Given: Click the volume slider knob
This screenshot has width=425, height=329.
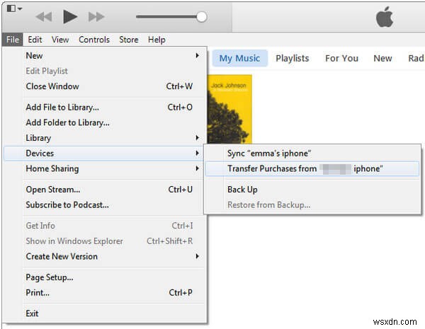Looking at the screenshot, I should [201, 17].
